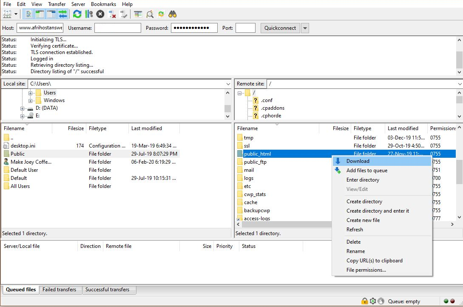Open the Local site path dropdown

228,84
